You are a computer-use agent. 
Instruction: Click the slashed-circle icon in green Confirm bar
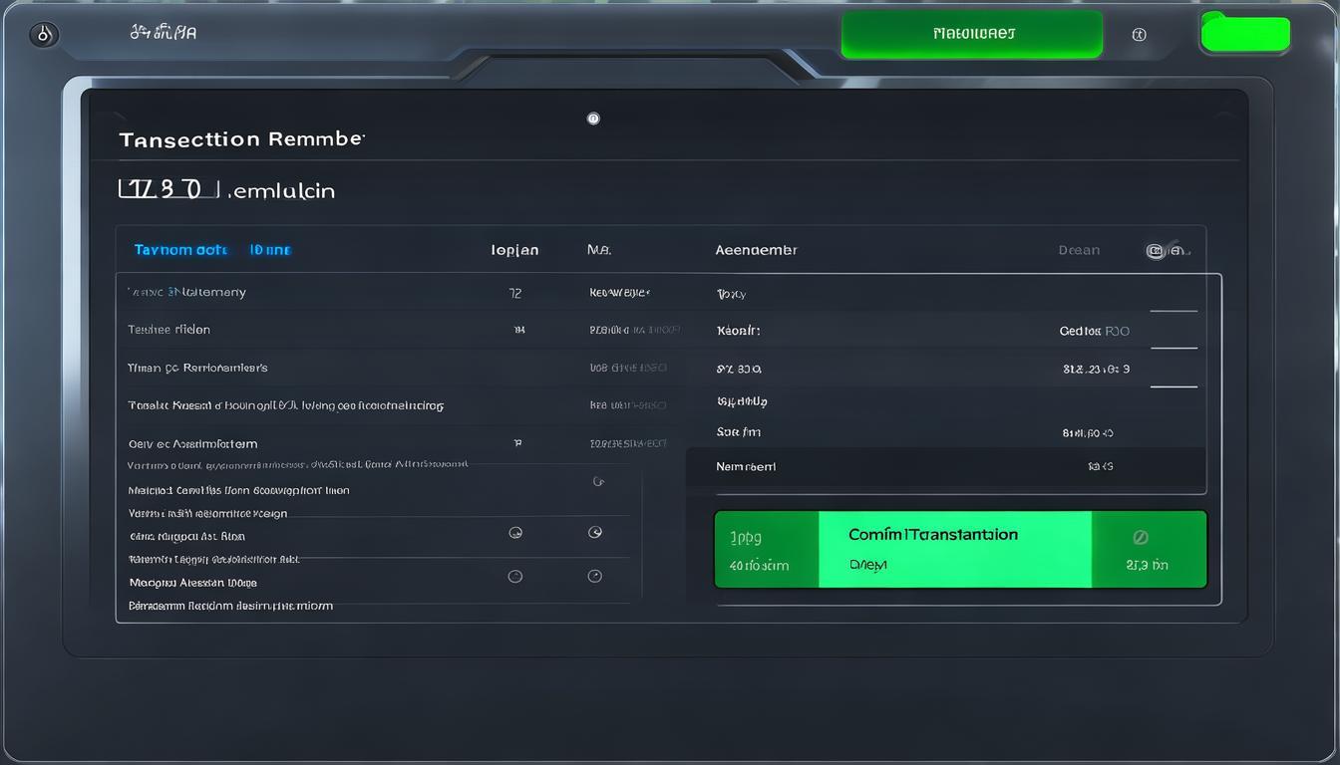tap(1141, 538)
